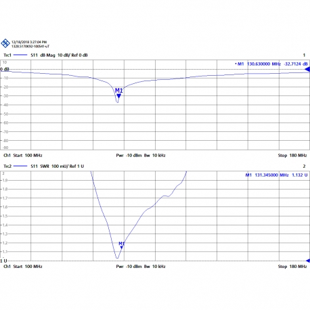Click the upper Start 100 MHz field
310x310 pixels.
[28, 155]
